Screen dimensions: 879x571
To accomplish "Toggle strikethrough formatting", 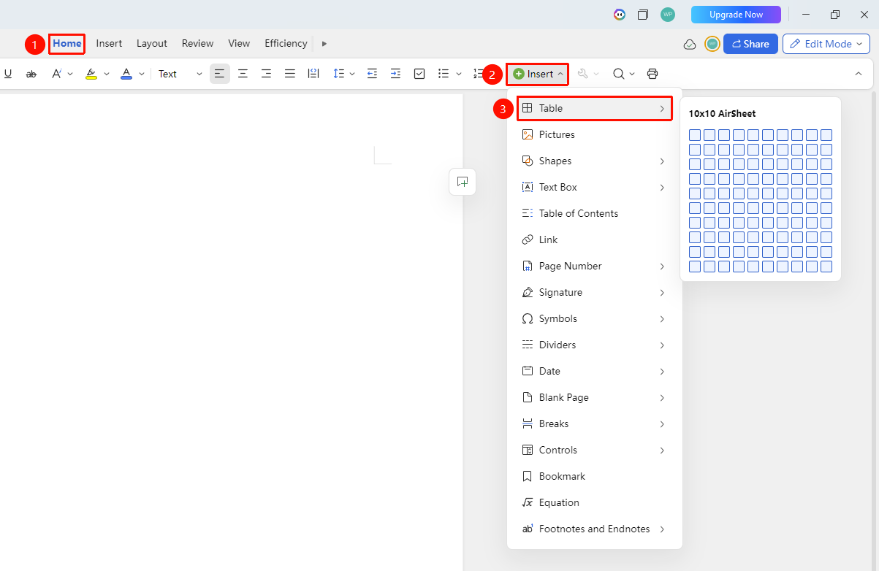I will coord(31,74).
